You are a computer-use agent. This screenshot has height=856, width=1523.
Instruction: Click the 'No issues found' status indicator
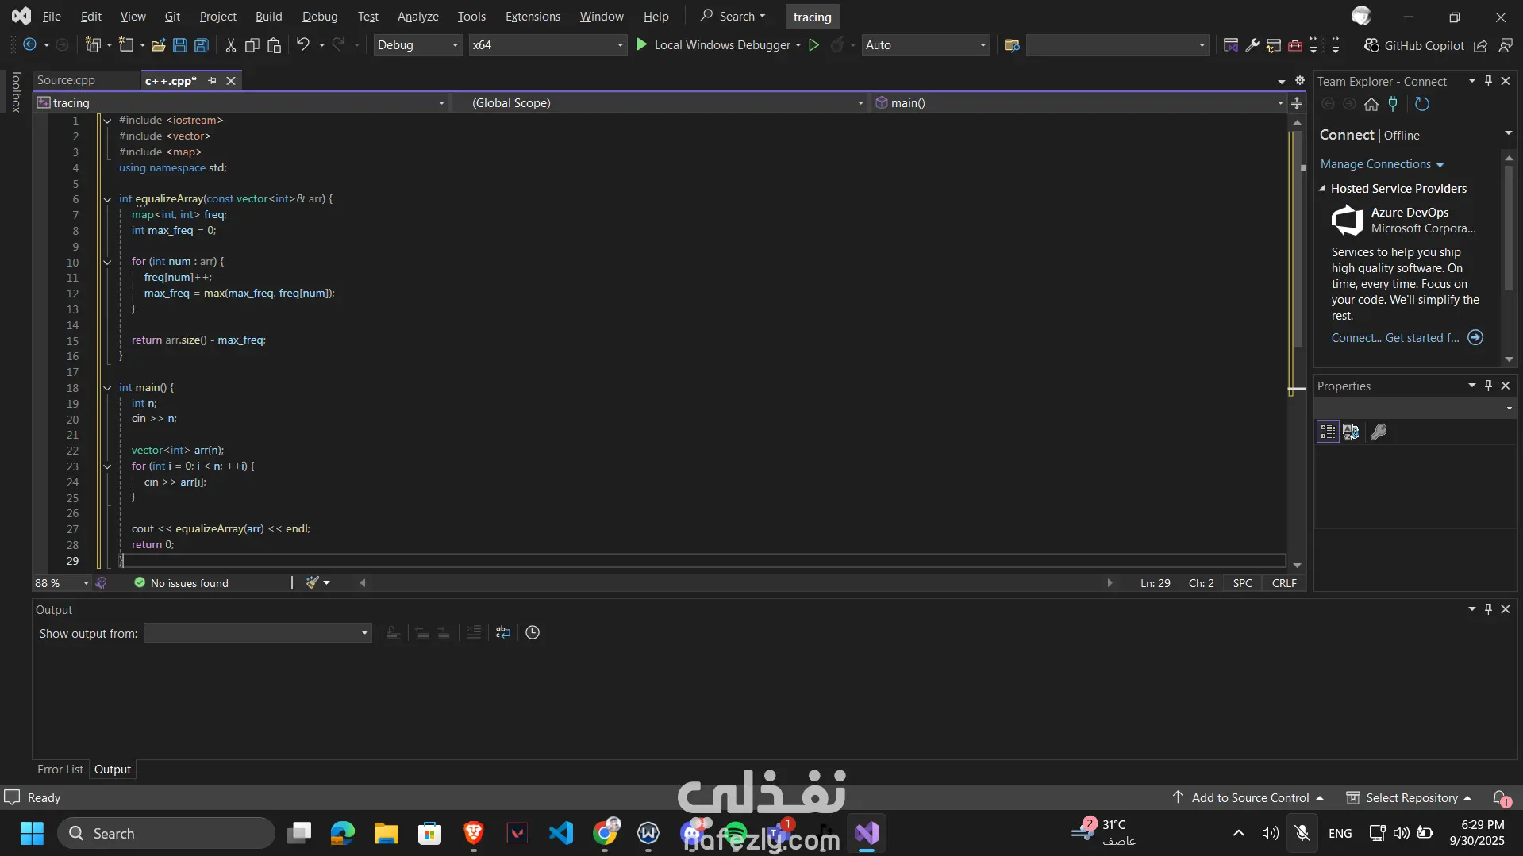pyautogui.click(x=181, y=583)
